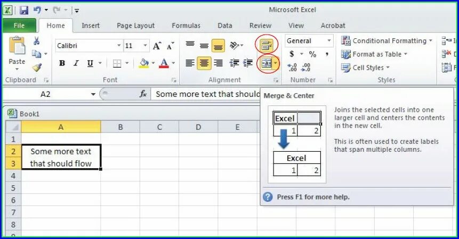
Task: Switch to the View tab
Action: pos(296,26)
